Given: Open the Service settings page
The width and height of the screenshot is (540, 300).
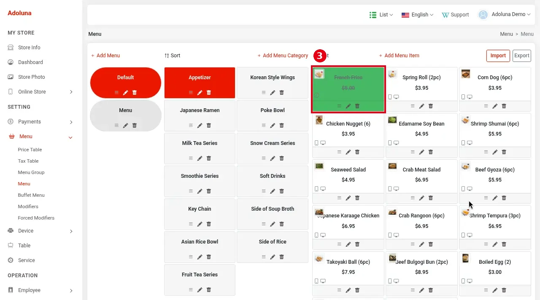Looking at the screenshot, I should (x=26, y=260).
